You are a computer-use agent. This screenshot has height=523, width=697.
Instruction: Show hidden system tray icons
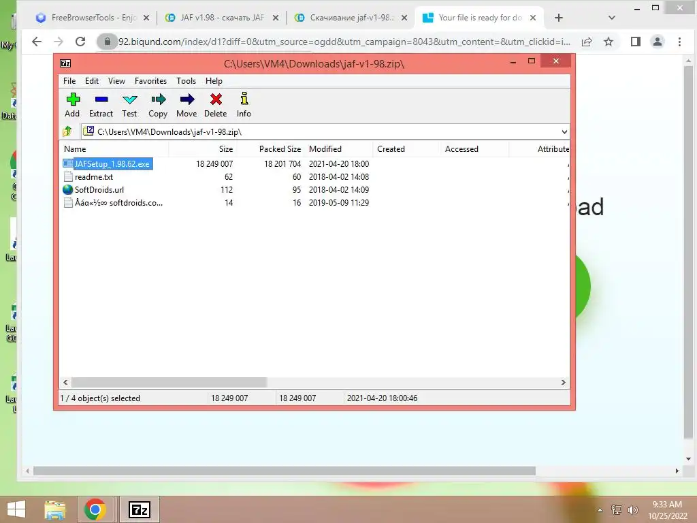coord(600,510)
